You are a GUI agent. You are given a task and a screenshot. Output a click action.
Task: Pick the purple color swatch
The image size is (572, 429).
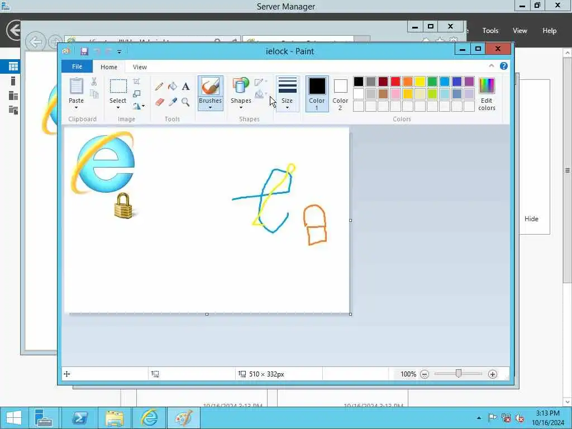pyautogui.click(x=469, y=82)
